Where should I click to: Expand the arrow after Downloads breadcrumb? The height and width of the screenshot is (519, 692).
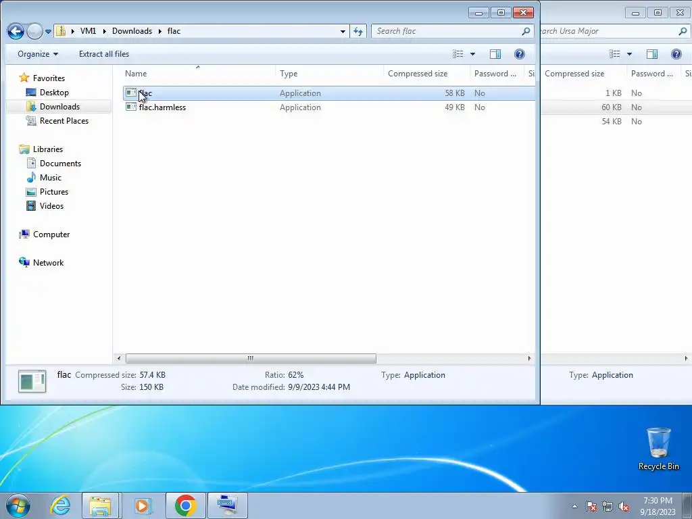[159, 31]
